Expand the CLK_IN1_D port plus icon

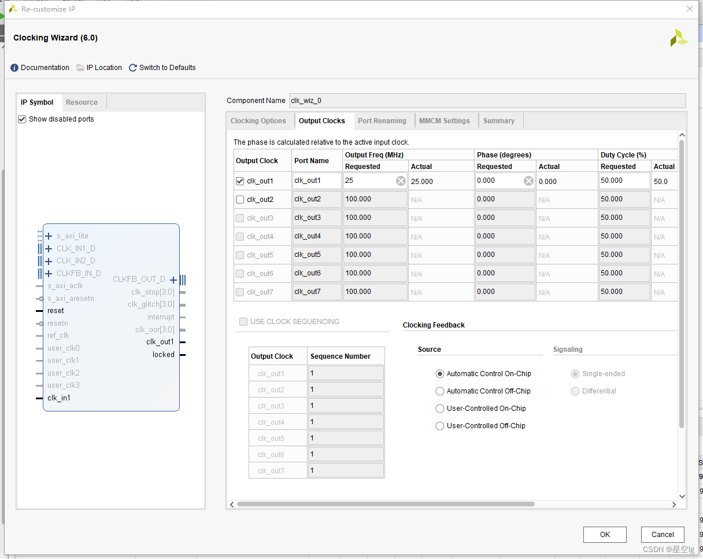pos(49,249)
